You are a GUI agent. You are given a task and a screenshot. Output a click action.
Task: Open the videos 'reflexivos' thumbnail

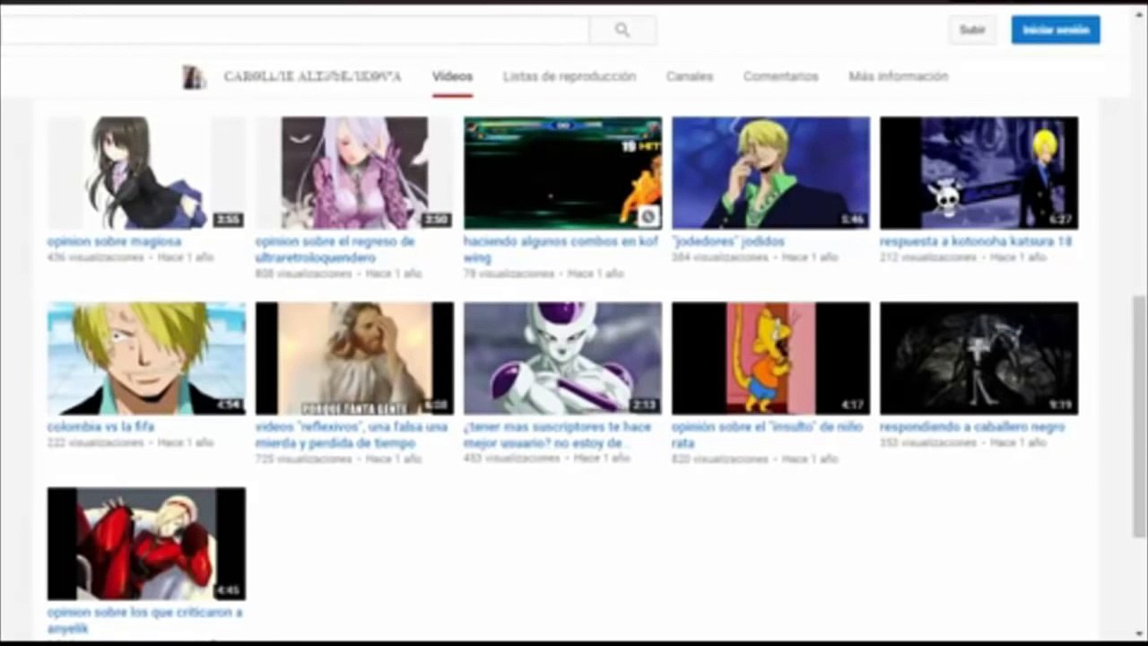(354, 359)
